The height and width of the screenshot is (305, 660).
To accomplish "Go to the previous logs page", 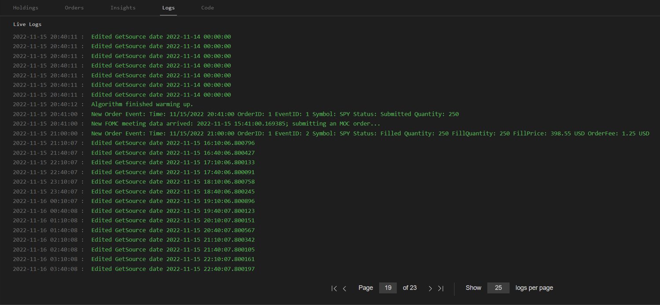I will tap(345, 288).
